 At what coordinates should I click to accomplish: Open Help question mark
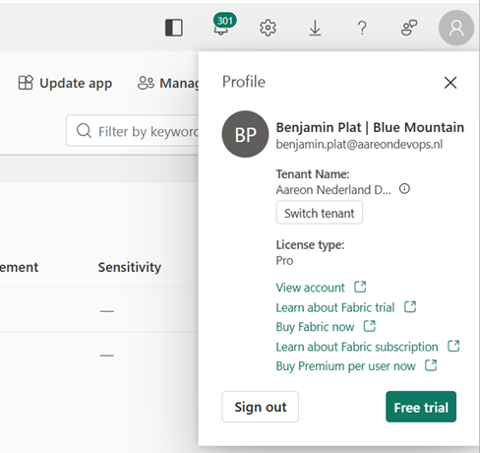(362, 28)
